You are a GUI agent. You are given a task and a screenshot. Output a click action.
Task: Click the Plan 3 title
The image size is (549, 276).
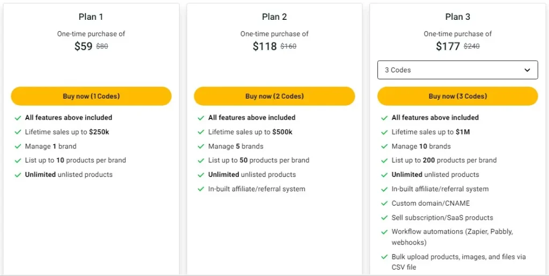pos(457,17)
